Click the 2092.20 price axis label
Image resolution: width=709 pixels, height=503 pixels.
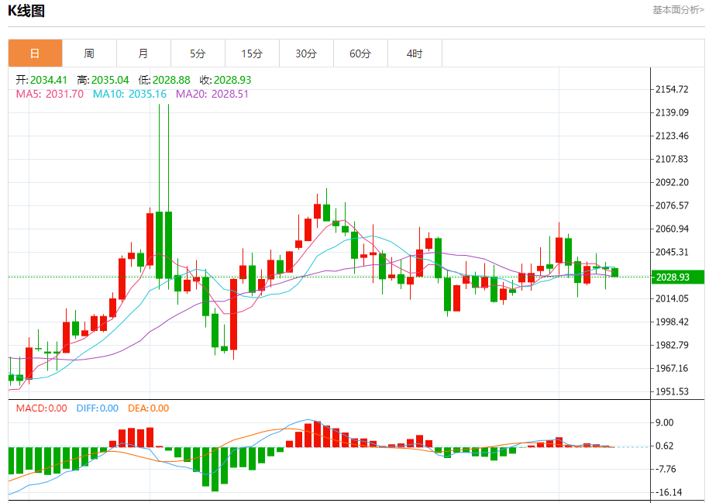tap(672, 182)
